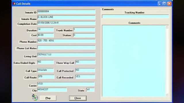This screenshot has height=103, width=184.
Task: Click the State label
Action: 81,91
